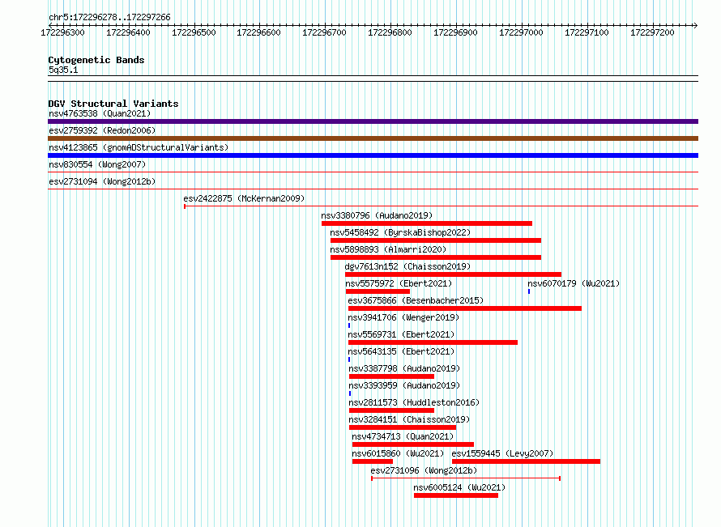This screenshot has height=527, width=721.
Task: Click ruler position 172296500
Action: coord(194,32)
